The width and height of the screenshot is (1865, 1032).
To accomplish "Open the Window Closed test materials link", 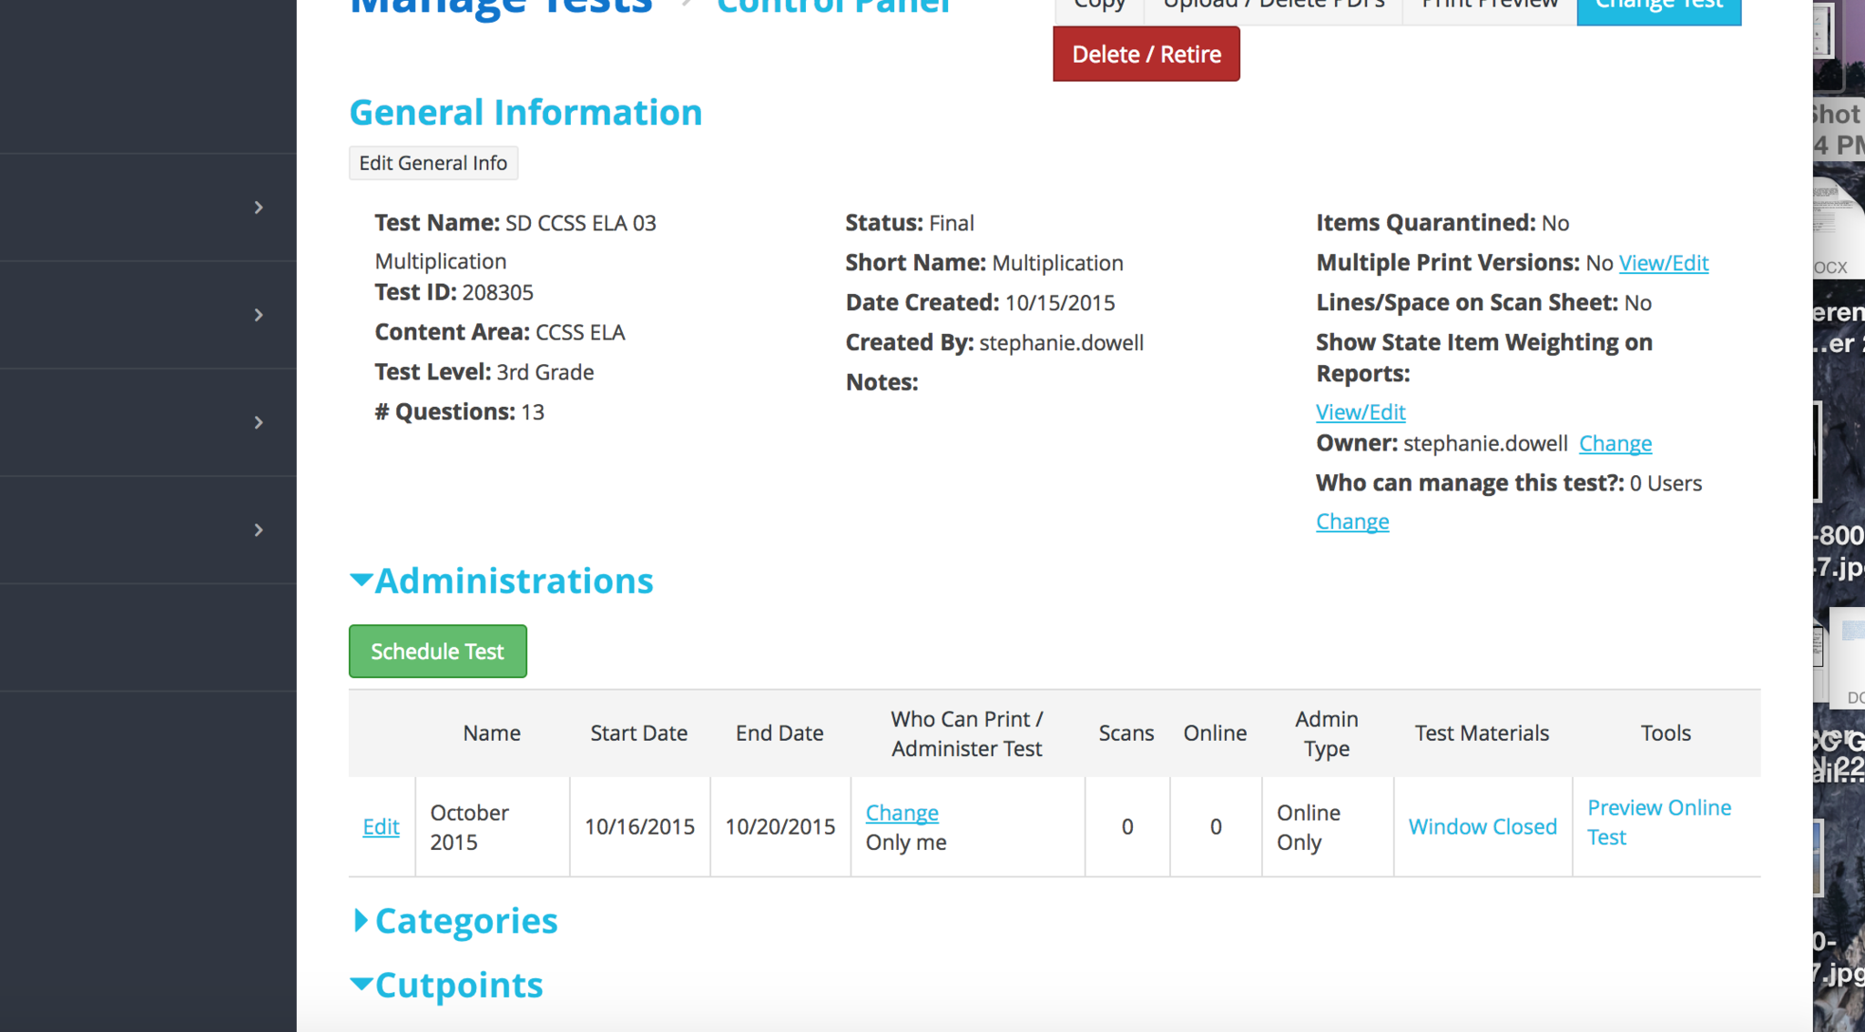I will 1483,826.
